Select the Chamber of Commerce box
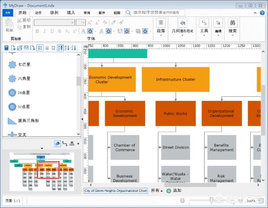This screenshot has width=268, height=208. click(125, 147)
